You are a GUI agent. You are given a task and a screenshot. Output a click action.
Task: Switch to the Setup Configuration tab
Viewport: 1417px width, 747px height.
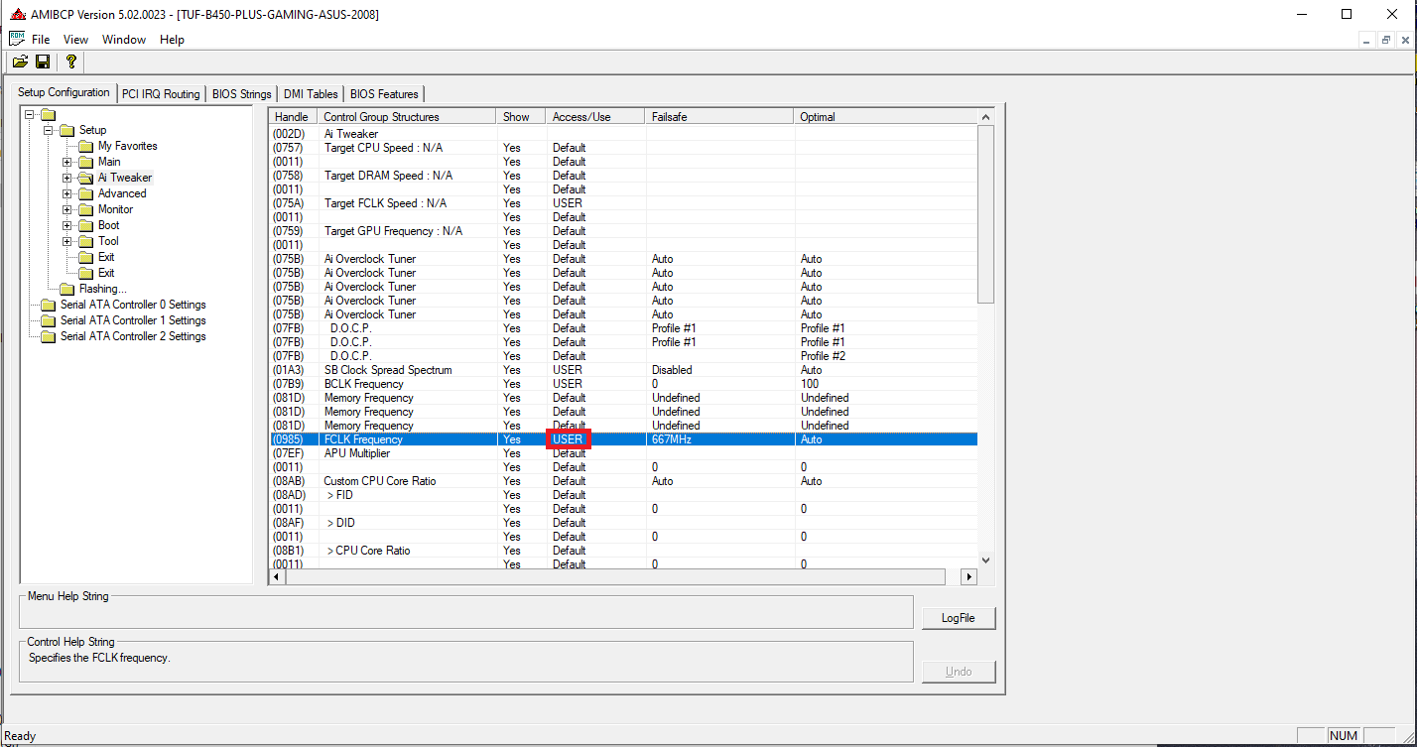(x=64, y=92)
